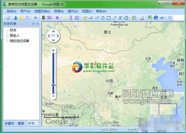Image resolution: width=186 pixels, height=133 pixels.
Task: Click the lat:51.99841 status bar value
Action: pyautogui.click(x=109, y=130)
